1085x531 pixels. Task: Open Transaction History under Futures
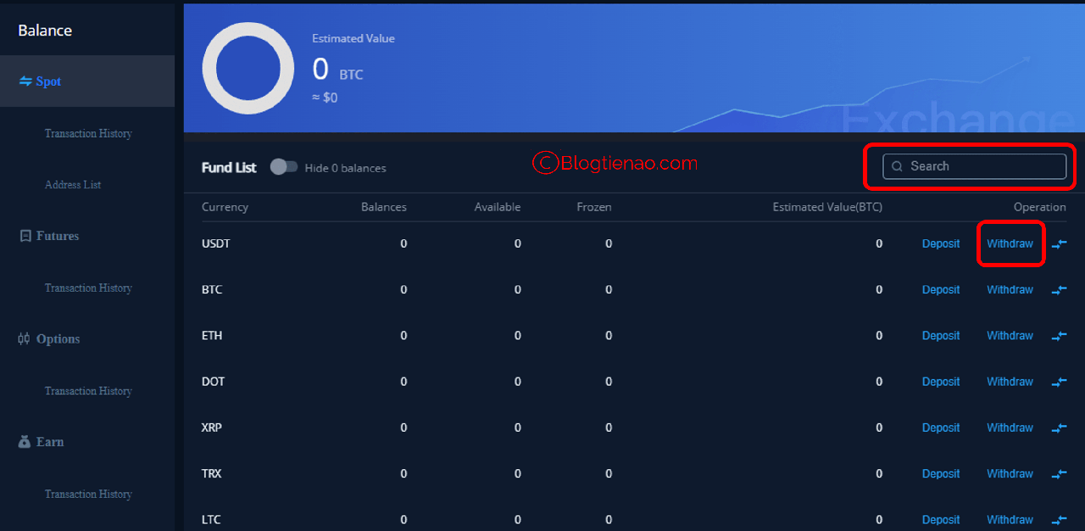pyautogui.click(x=88, y=288)
